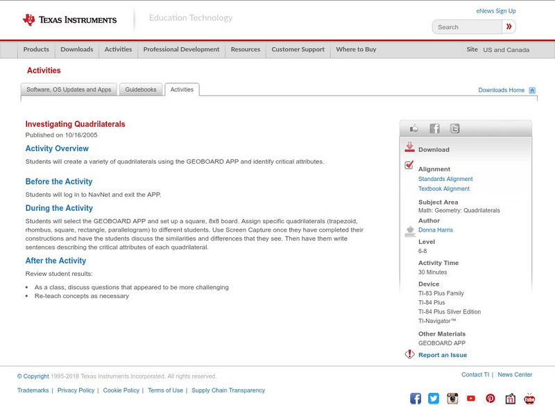The image size is (555, 407).
Task: Click the red Activities page heading
Action: [44, 70]
